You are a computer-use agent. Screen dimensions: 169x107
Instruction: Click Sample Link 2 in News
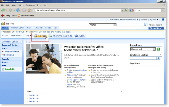pos(34,98)
